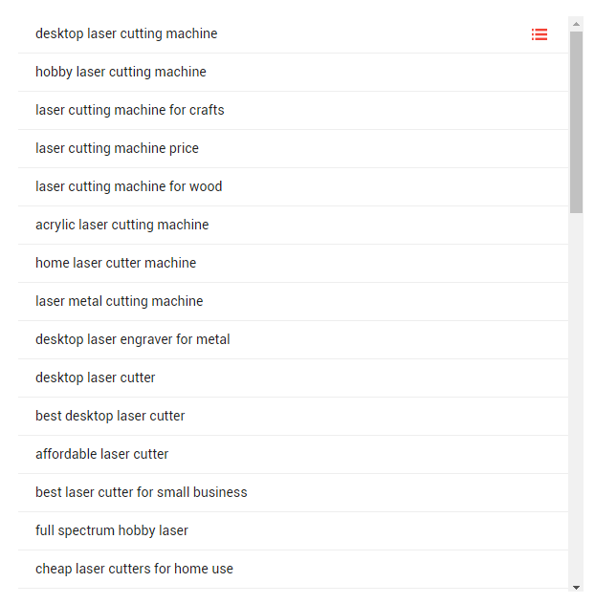Choose 'laser cutting machine for crafts'

[130, 110]
